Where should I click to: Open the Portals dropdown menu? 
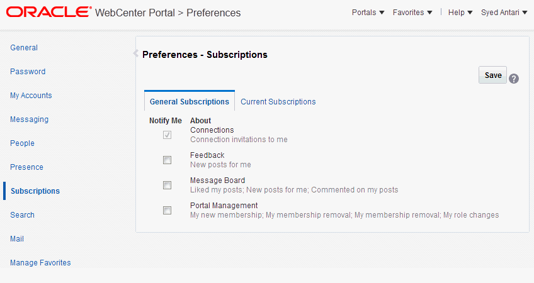click(x=368, y=13)
